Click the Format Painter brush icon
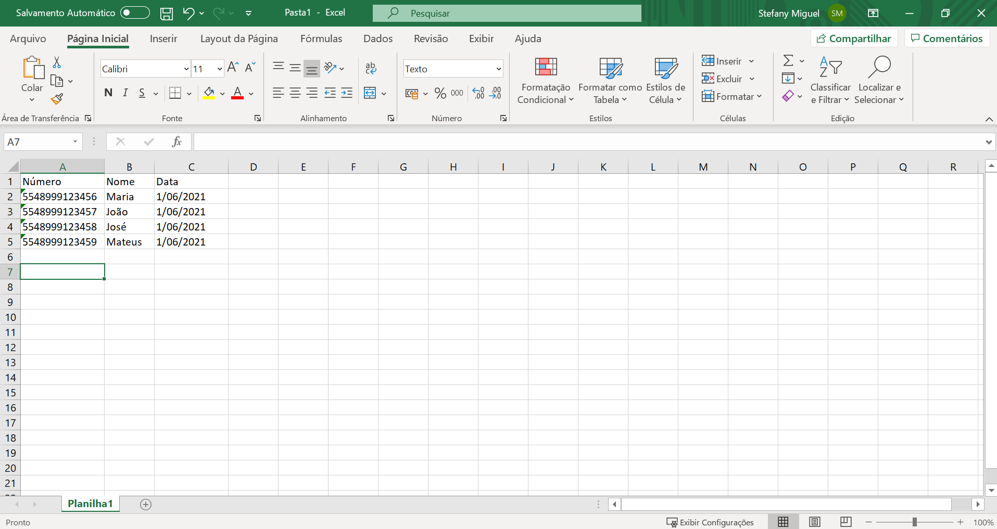 (57, 99)
